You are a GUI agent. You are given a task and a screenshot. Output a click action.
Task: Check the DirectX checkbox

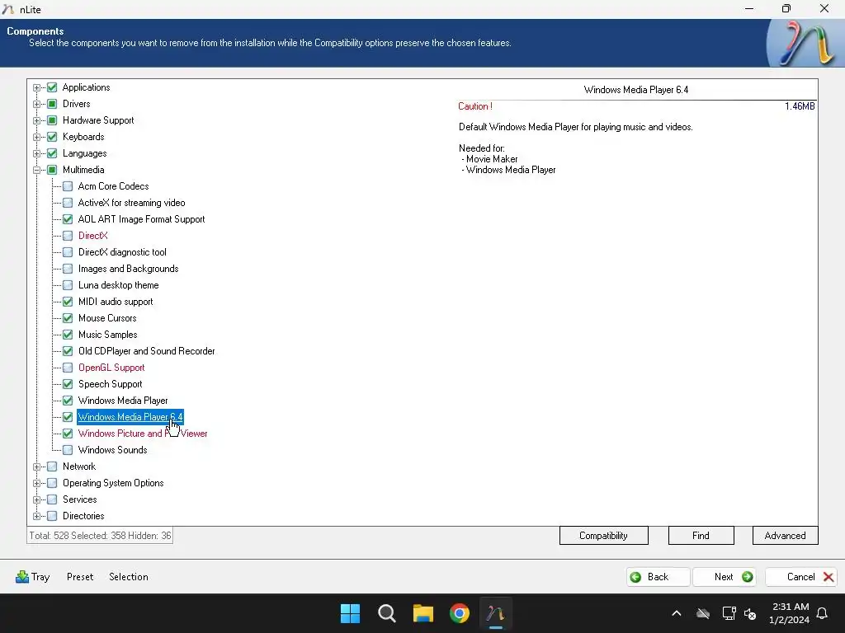pyautogui.click(x=68, y=236)
